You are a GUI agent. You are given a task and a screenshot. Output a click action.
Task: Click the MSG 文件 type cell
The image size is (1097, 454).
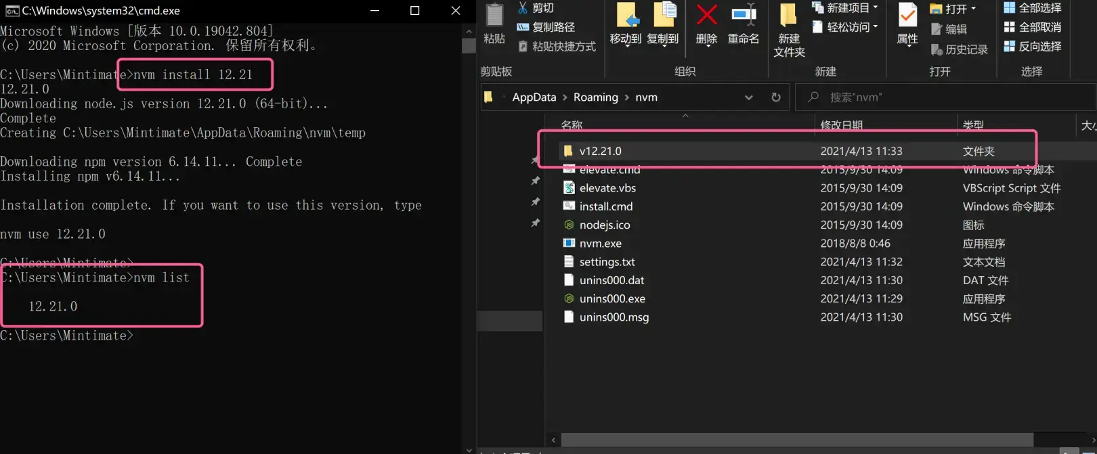tap(987, 317)
